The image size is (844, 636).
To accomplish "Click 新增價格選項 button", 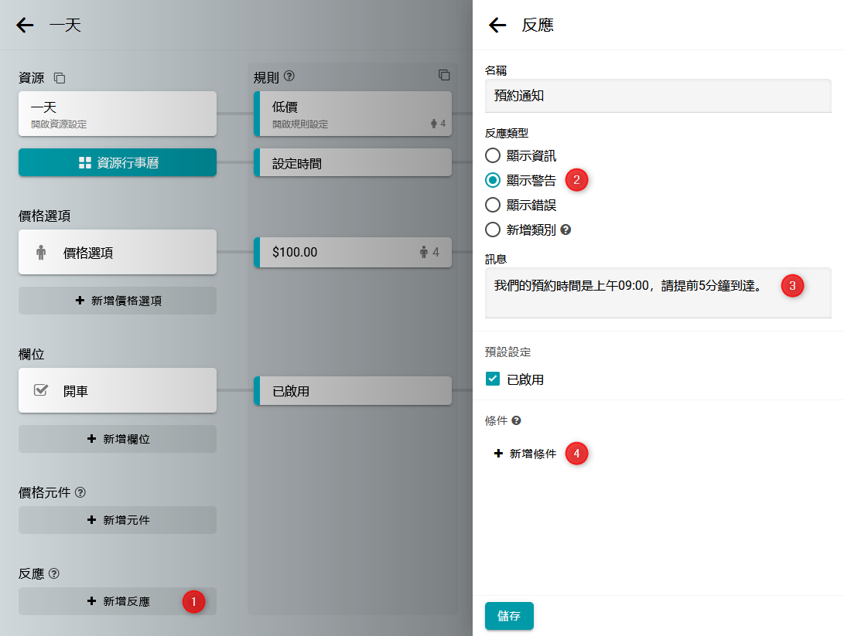I will point(118,301).
